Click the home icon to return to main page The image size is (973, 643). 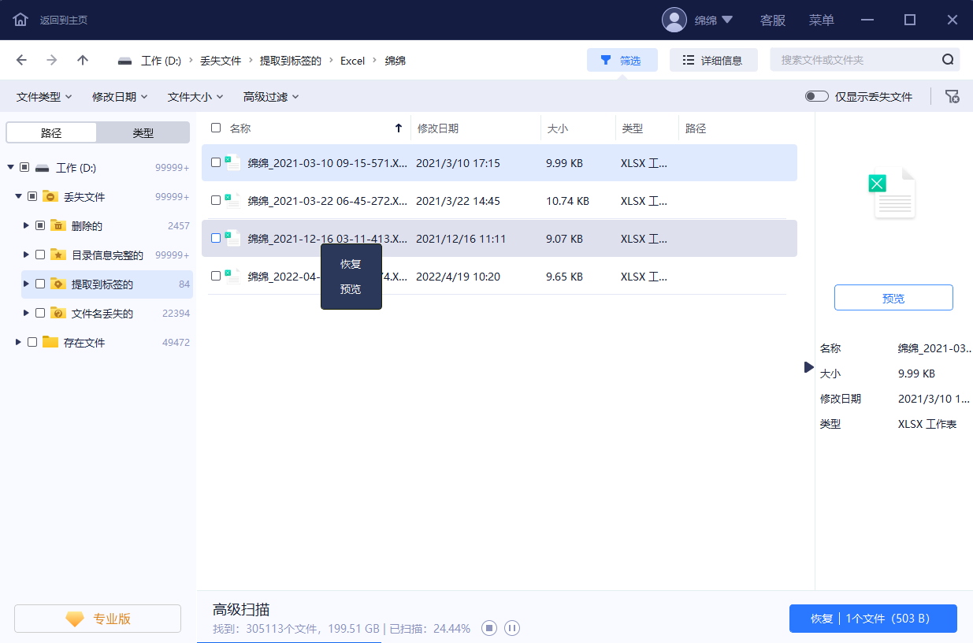point(20,20)
